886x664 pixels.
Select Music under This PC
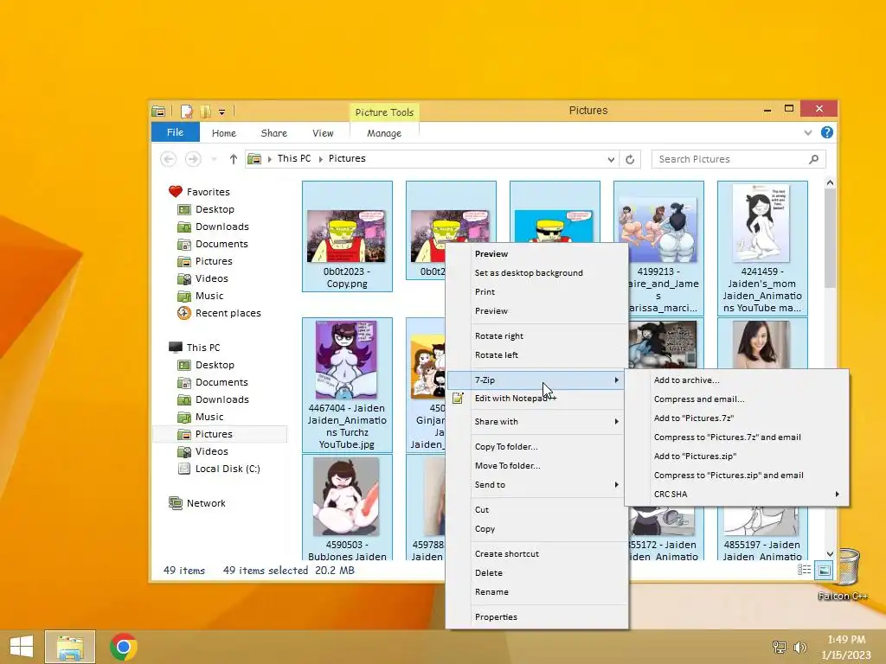tap(201, 417)
